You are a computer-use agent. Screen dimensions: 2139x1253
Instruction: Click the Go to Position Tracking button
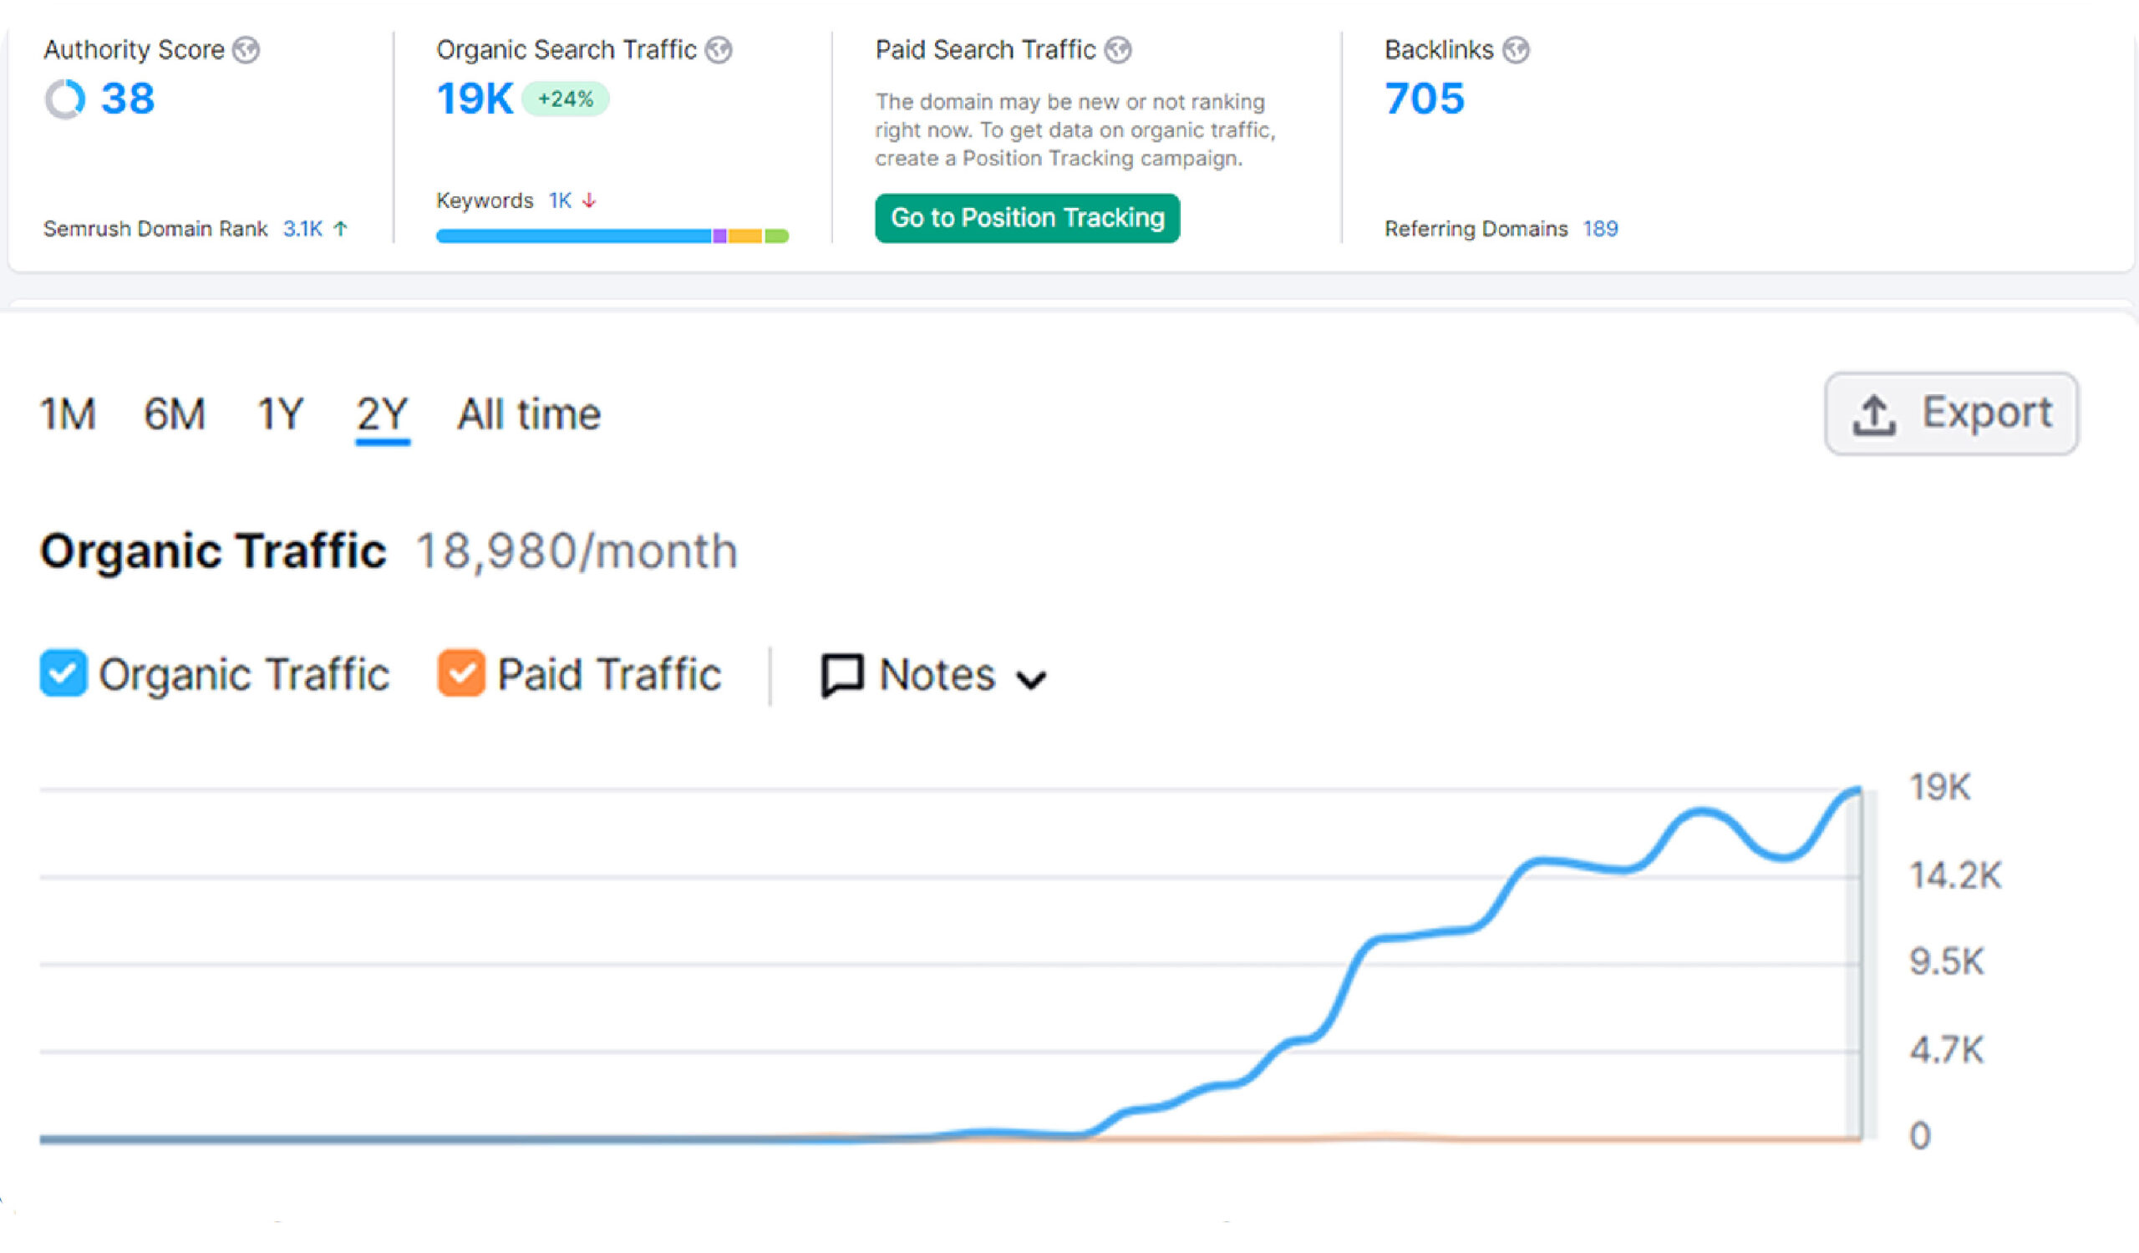[x=1027, y=218]
